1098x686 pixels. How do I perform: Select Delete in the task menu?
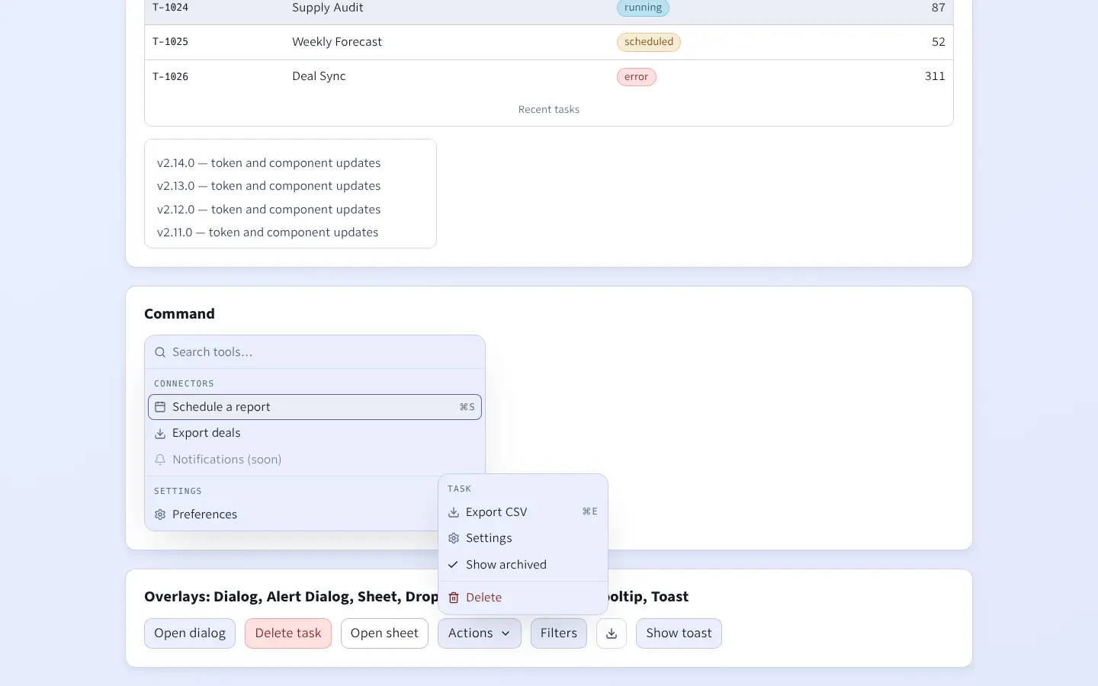(523, 598)
